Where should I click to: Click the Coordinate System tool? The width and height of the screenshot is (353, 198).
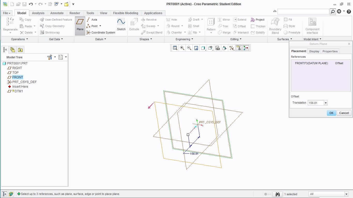point(101,32)
